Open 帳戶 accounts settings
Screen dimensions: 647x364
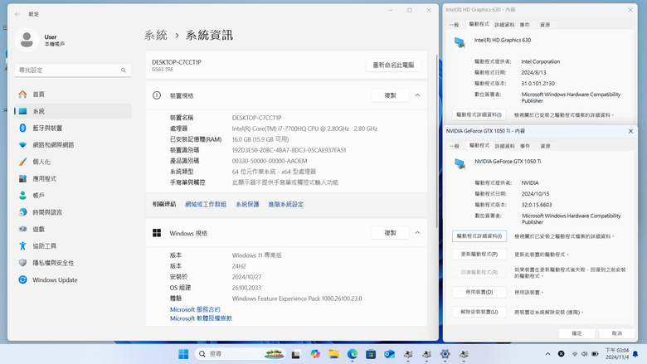(x=73, y=196)
